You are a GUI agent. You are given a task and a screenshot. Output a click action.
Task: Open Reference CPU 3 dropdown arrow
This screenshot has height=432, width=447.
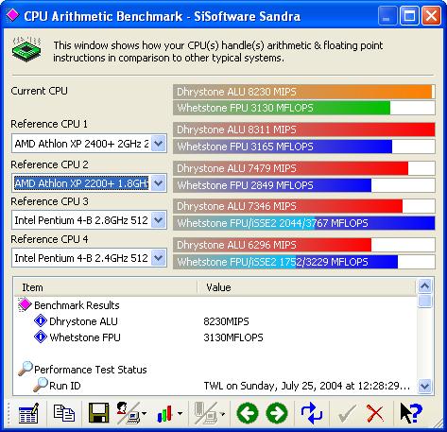[158, 220]
